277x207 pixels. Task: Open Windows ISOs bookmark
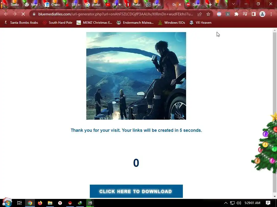tap(172, 23)
